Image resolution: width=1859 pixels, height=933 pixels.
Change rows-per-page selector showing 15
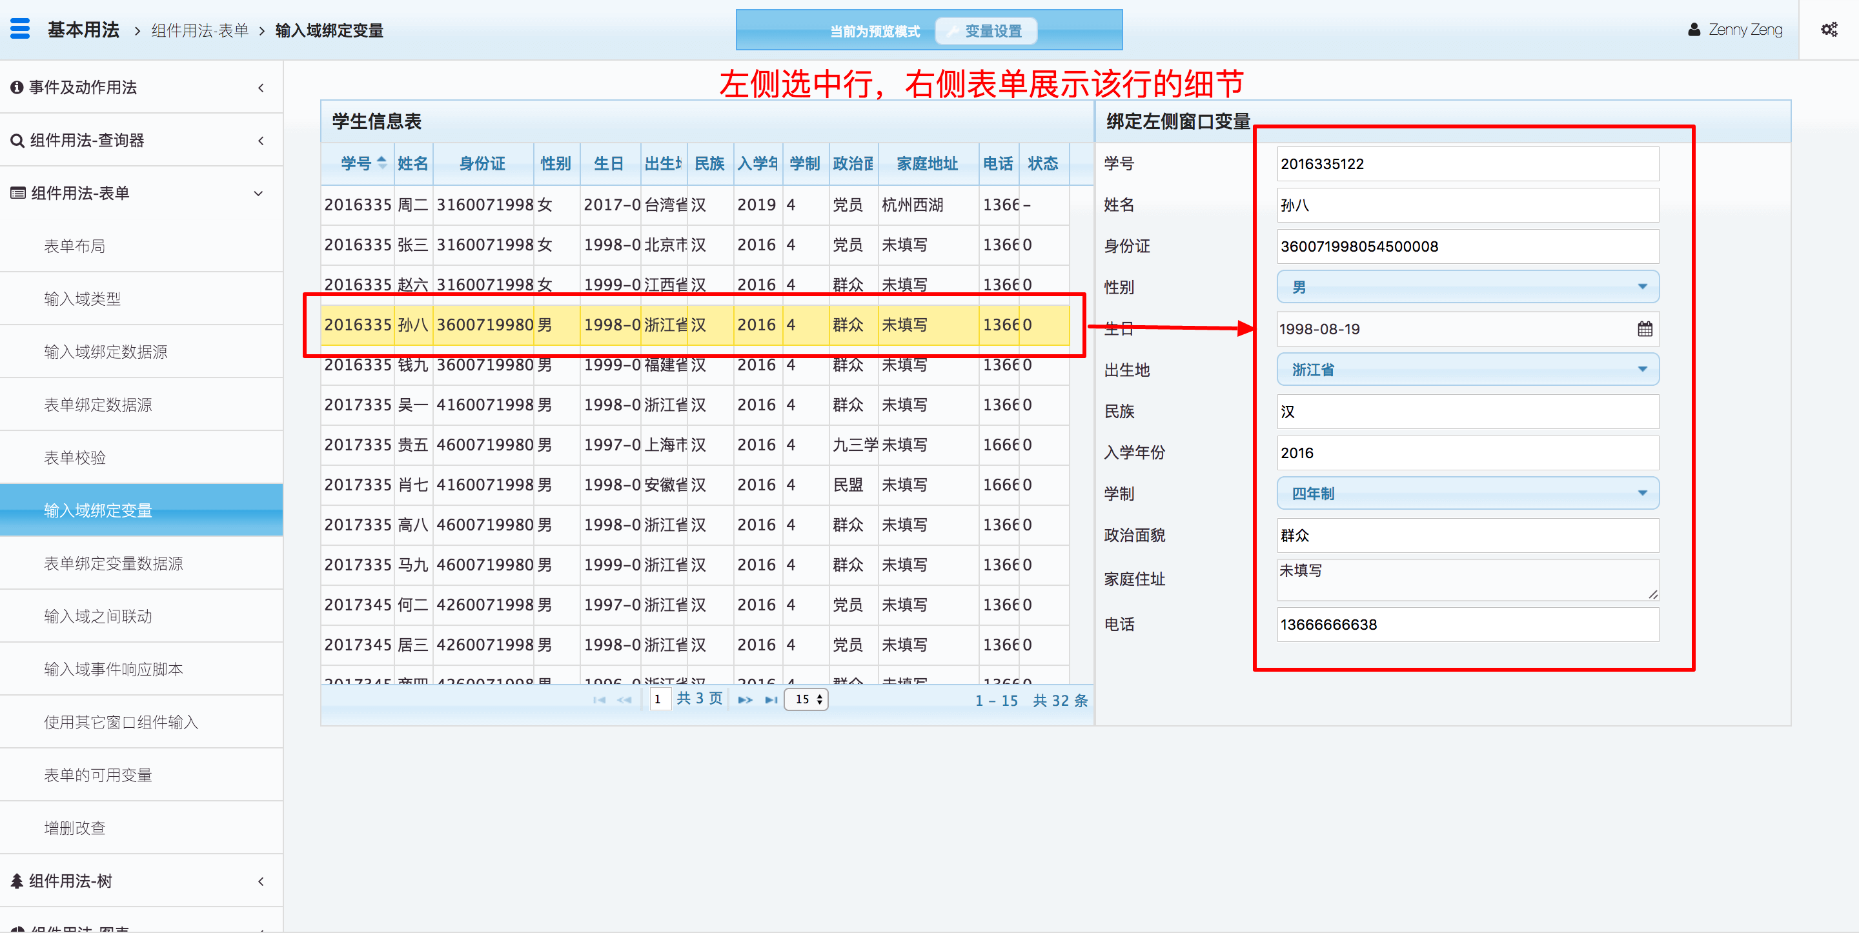tap(807, 699)
